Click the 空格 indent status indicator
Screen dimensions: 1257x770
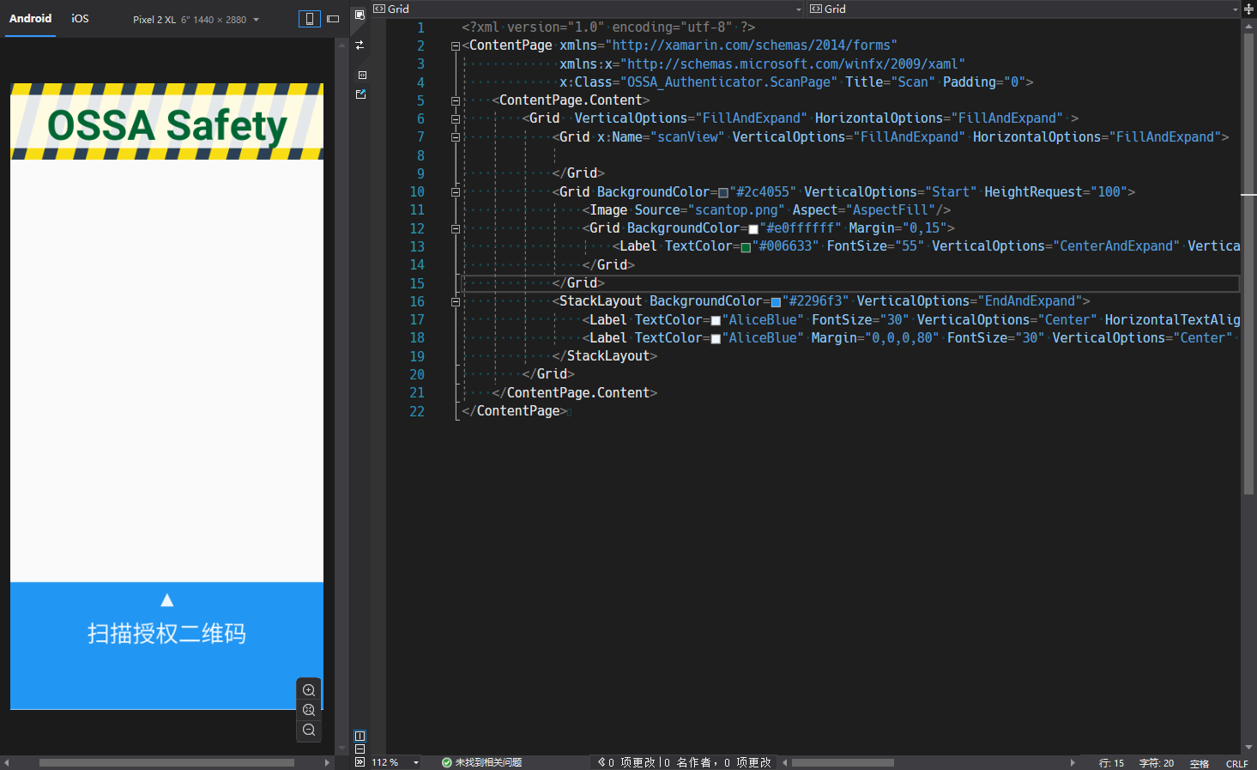(x=1200, y=763)
